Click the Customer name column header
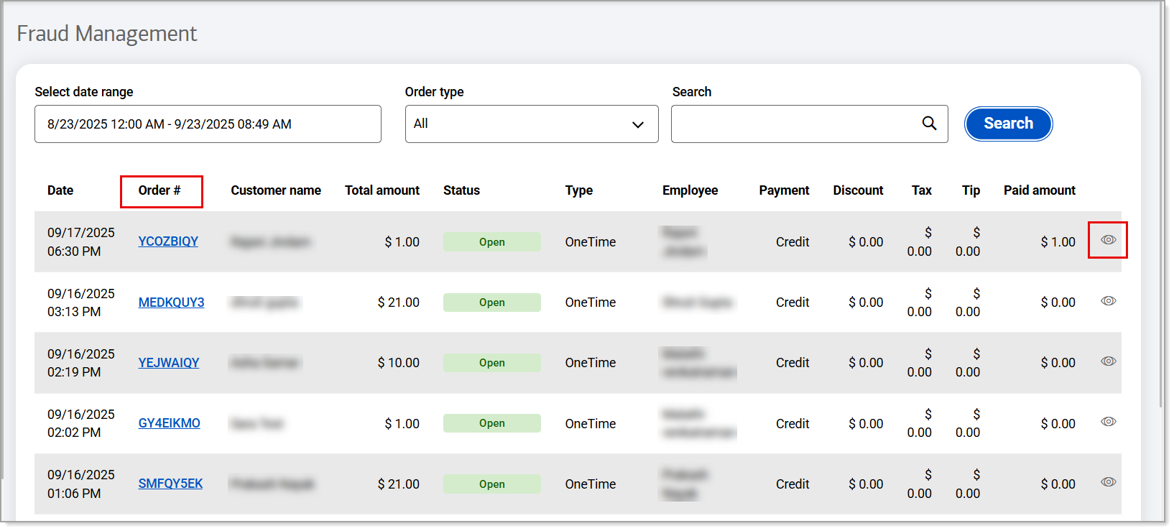Image resolution: width=1174 pixels, height=531 pixels. coord(276,190)
